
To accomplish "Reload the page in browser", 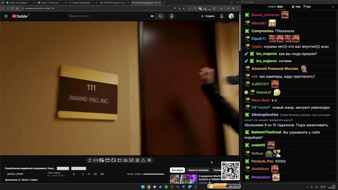I will pyautogui.click(x=12, y=8).
